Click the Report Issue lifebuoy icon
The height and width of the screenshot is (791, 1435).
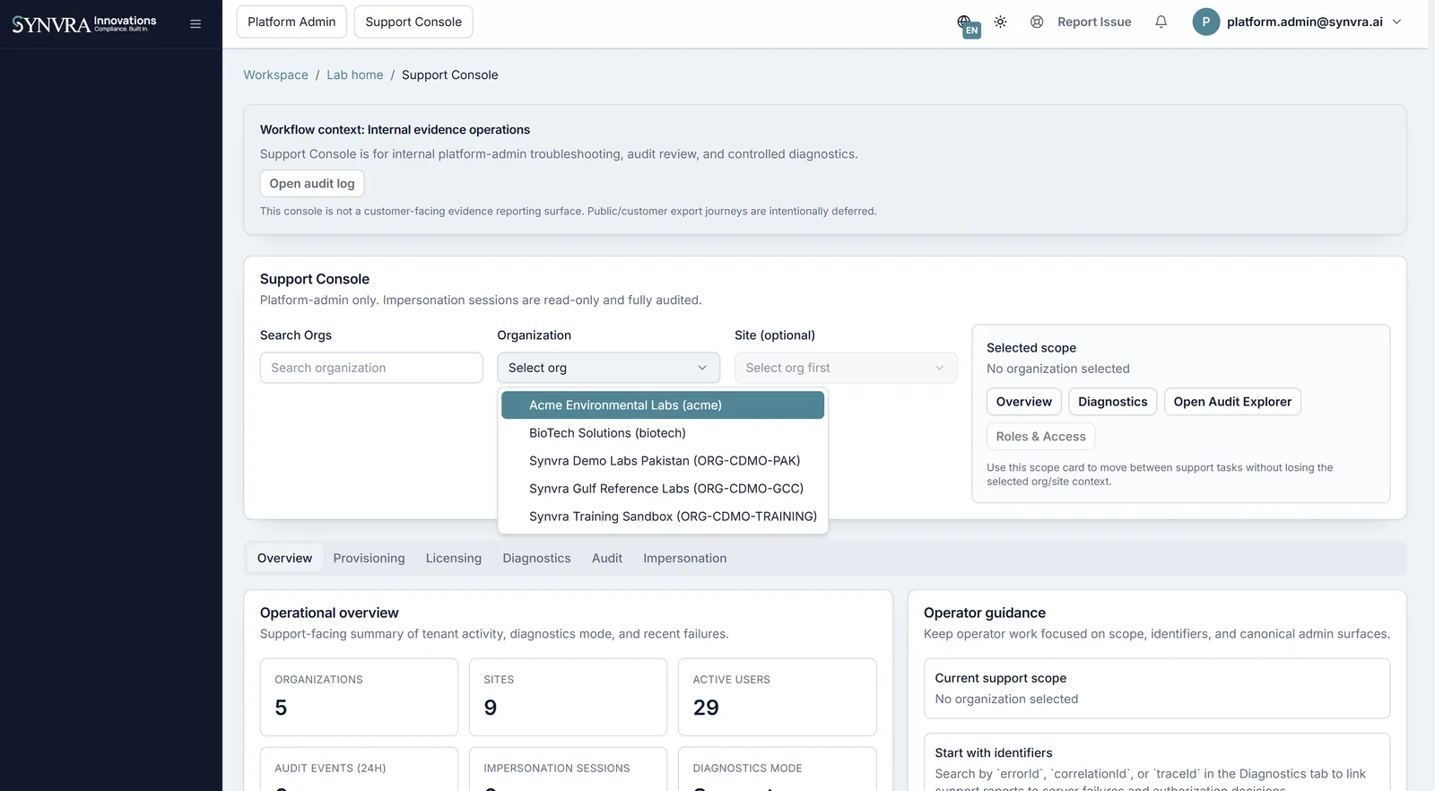[1037, 22]
